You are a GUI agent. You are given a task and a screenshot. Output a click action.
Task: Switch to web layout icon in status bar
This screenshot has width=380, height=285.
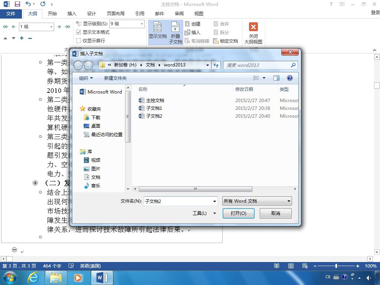[305, 266]
